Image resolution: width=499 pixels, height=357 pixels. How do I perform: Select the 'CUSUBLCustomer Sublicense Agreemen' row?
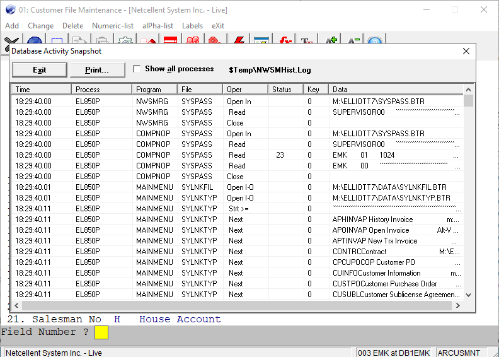pos(238,295)
